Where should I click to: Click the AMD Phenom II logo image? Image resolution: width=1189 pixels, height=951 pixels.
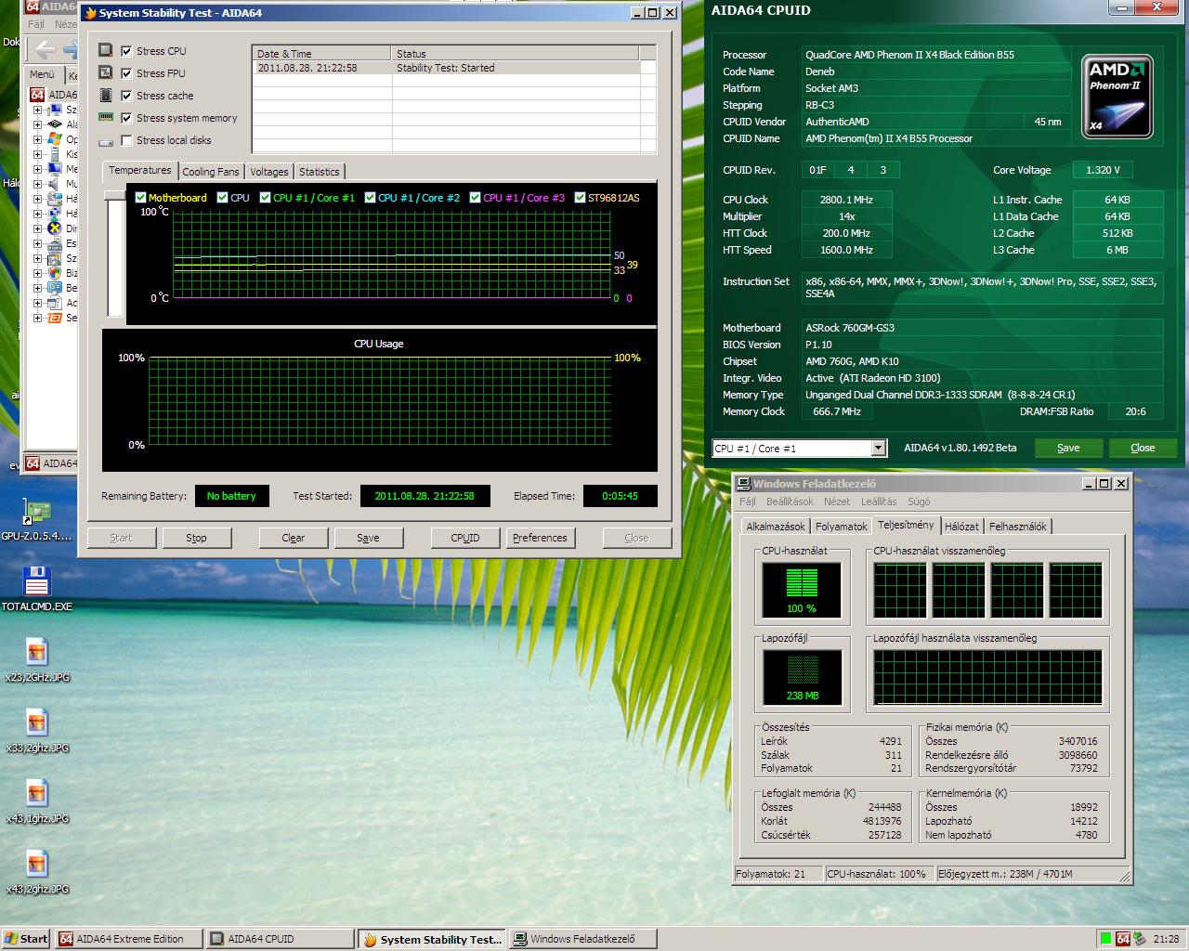coord(1117,97)
